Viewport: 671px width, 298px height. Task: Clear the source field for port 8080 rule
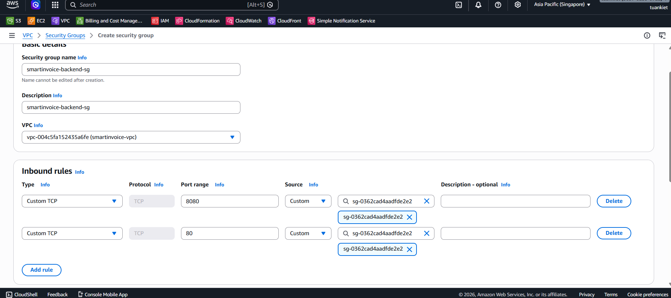tap(426, 201)
